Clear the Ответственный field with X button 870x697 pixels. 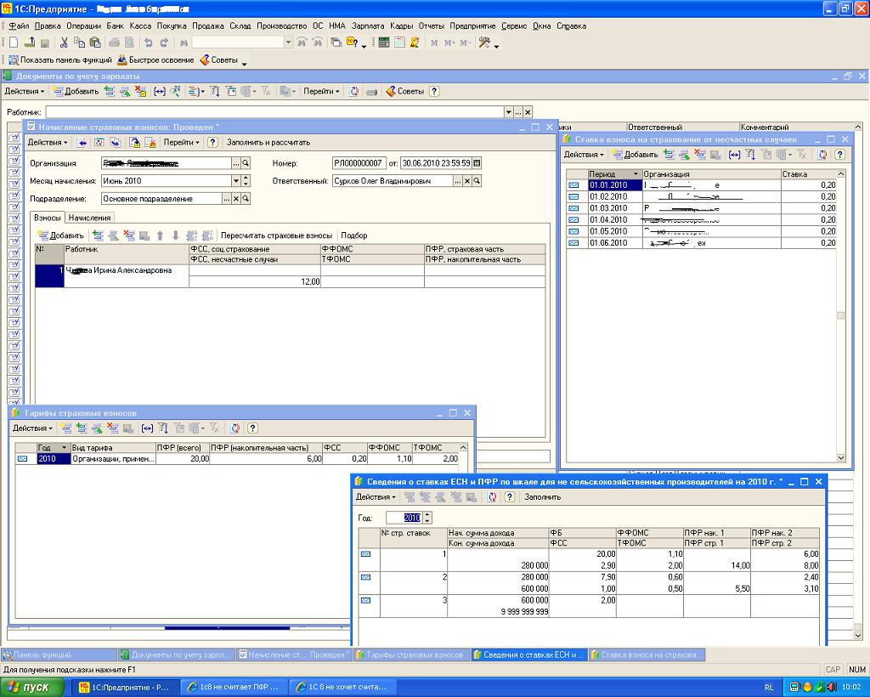[469, 181]
